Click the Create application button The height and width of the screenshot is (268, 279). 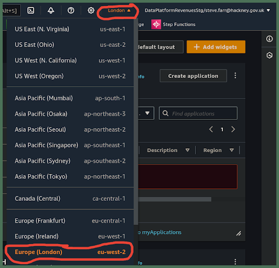[193, 76]
